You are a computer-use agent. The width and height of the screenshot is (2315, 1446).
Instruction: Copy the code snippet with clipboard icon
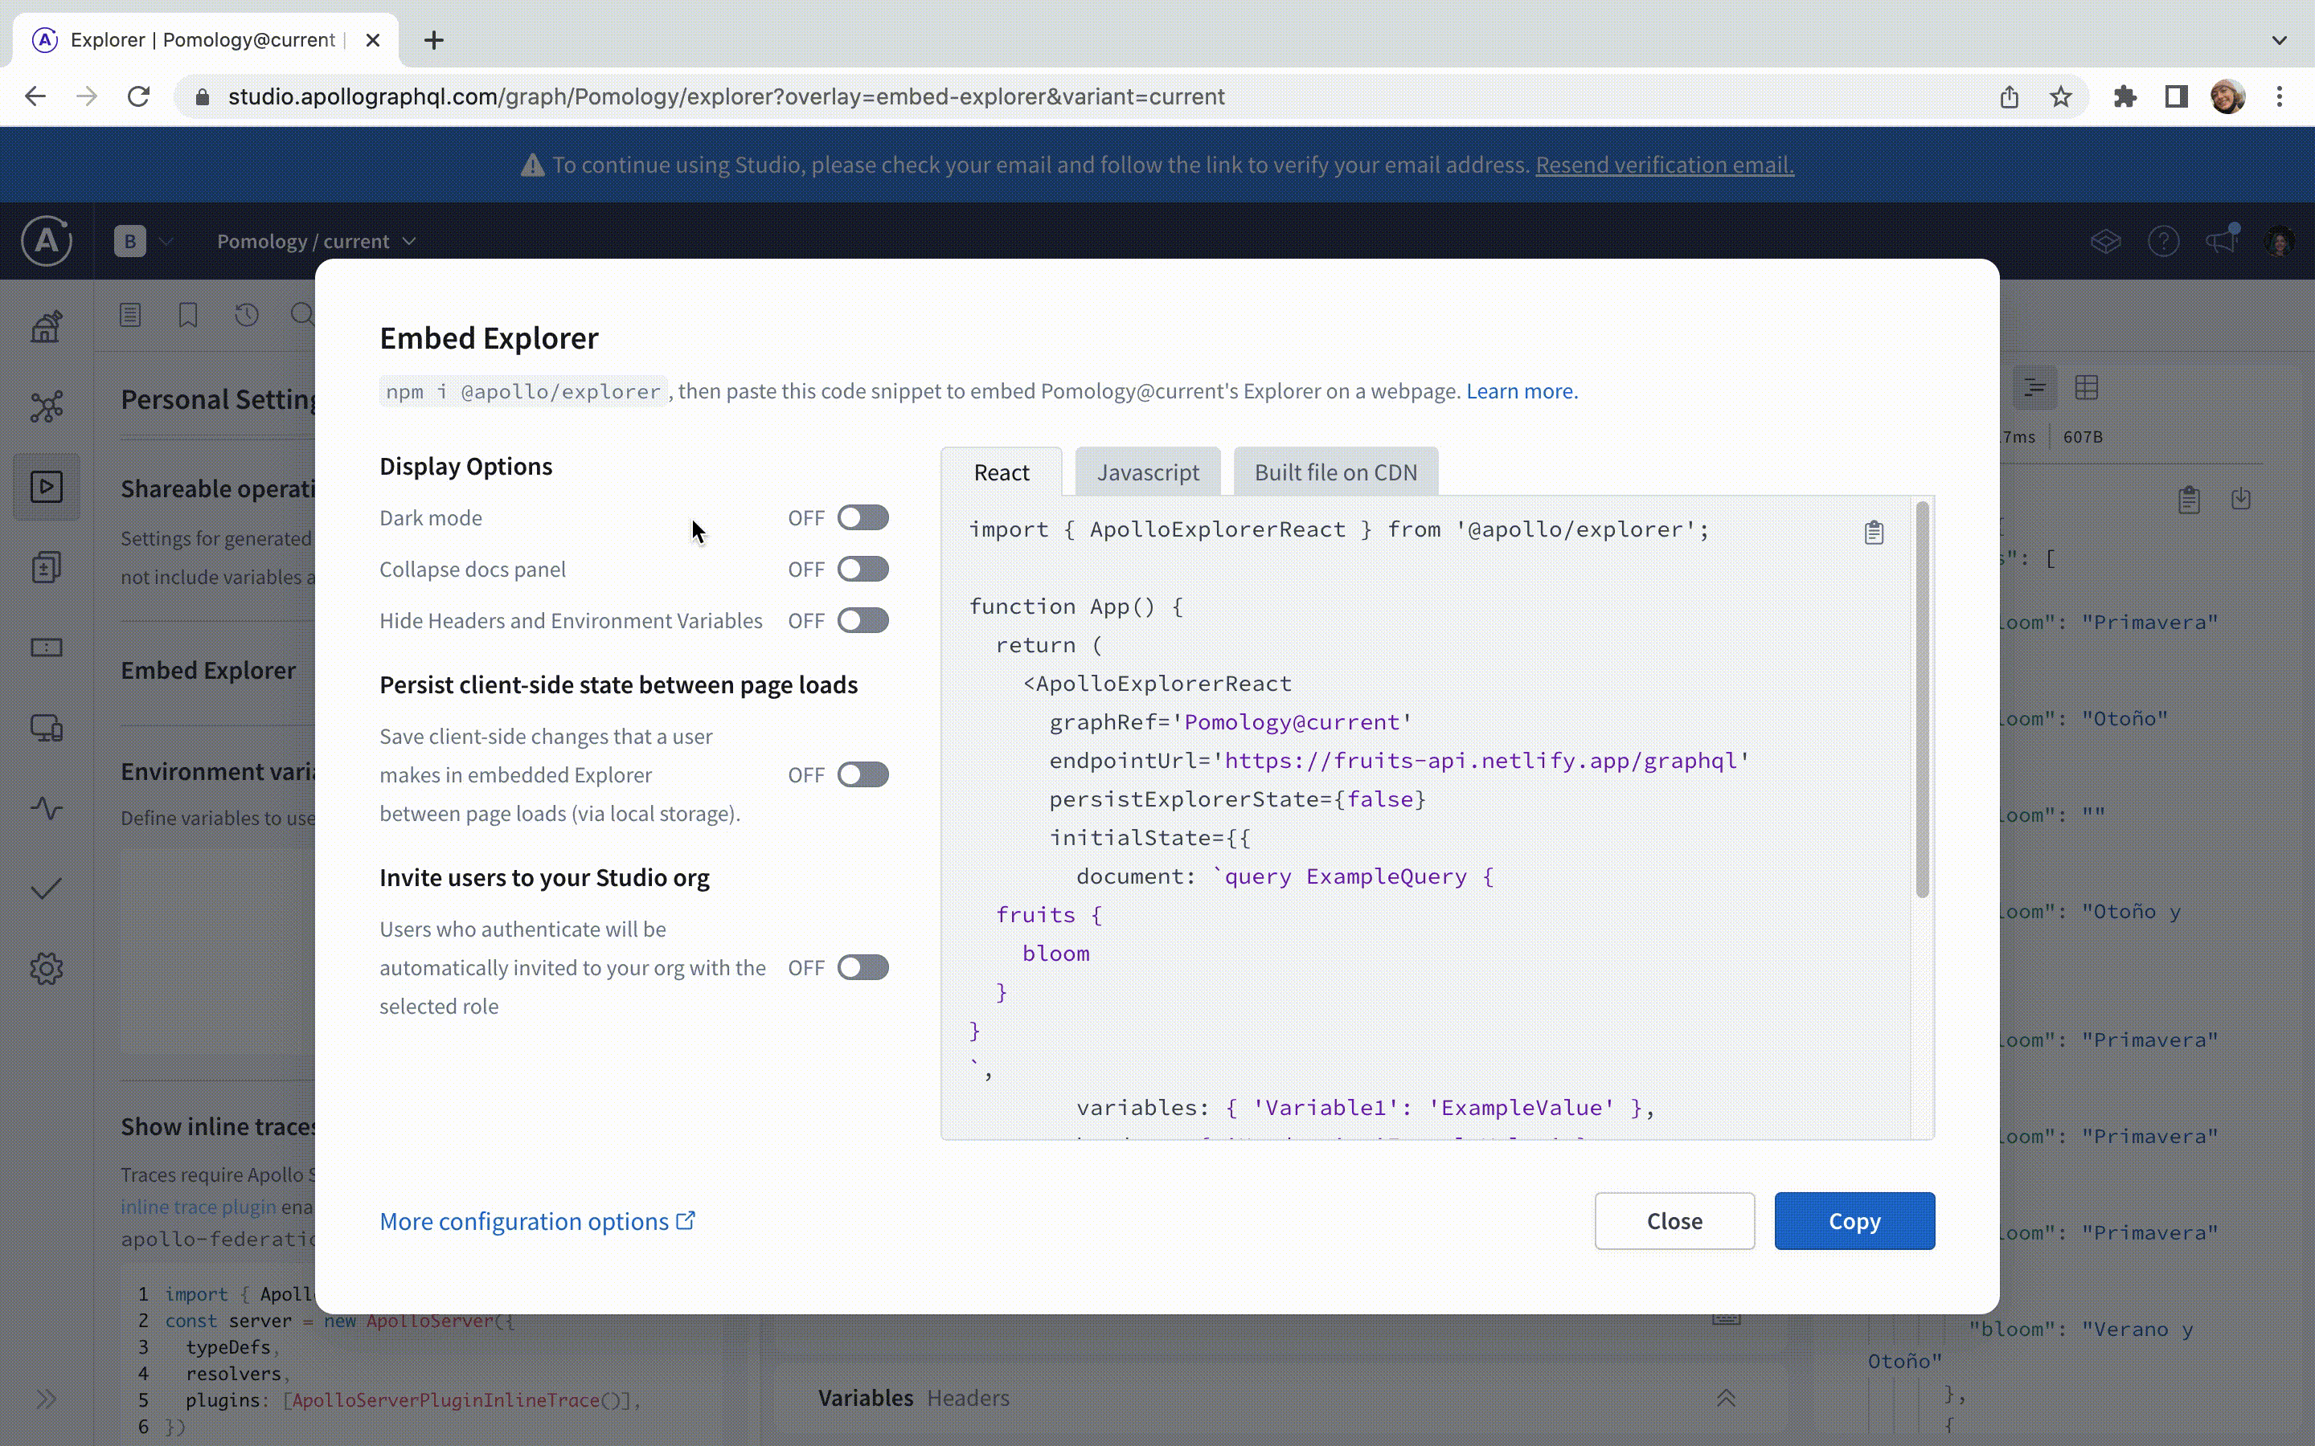1873,533
